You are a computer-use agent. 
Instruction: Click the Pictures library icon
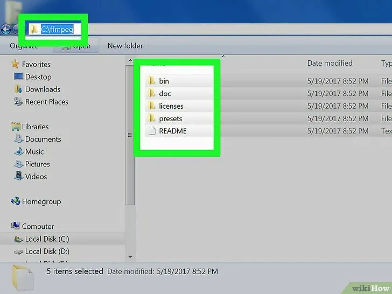[x=19, y=164]
